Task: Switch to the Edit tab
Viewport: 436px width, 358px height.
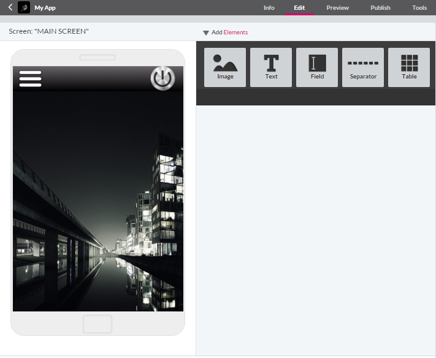Action: 299,8
